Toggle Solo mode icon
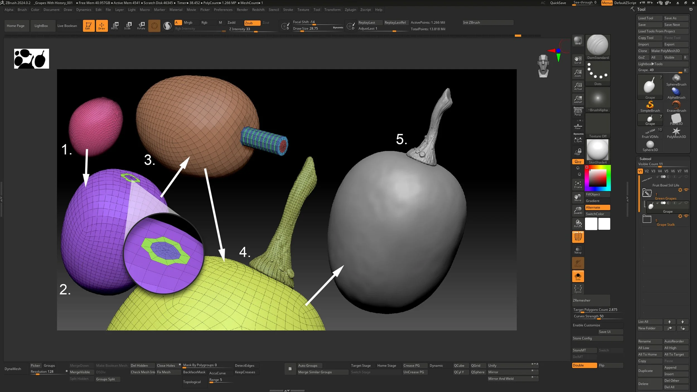 (x=578, y=276)
